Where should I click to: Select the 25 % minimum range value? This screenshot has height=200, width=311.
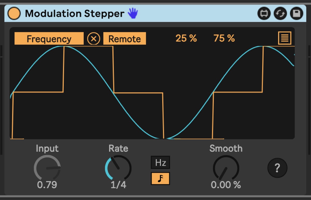[186, 39]
